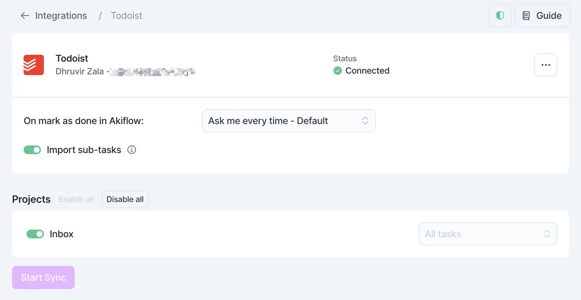
Task: Click the red Todoist logo
Action: click(33, 65)
